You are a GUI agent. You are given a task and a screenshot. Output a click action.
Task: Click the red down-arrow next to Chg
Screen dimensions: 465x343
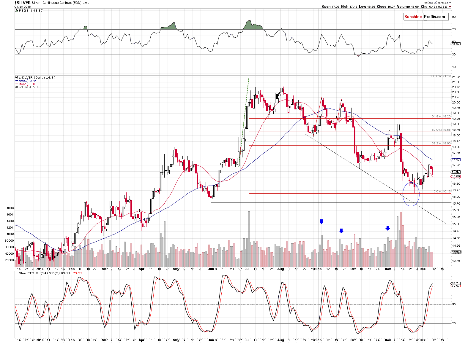(450, 7)
